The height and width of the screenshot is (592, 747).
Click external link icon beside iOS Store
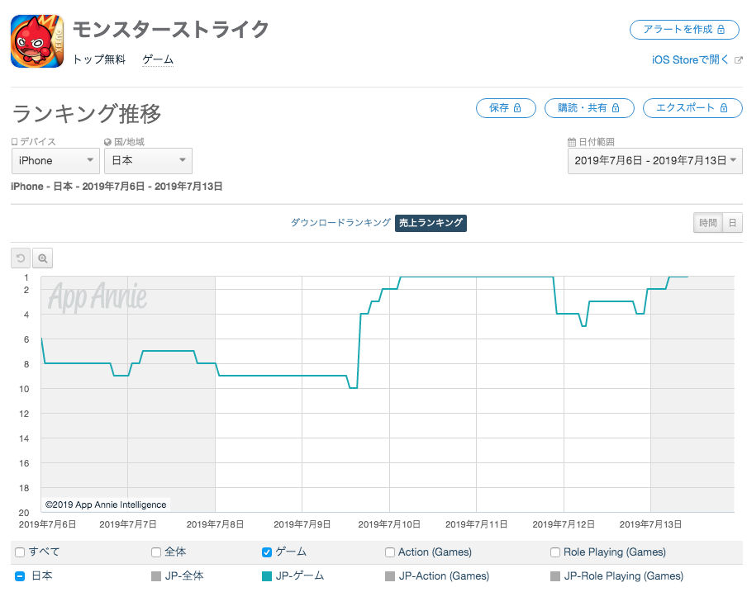(x=739, y=60)
